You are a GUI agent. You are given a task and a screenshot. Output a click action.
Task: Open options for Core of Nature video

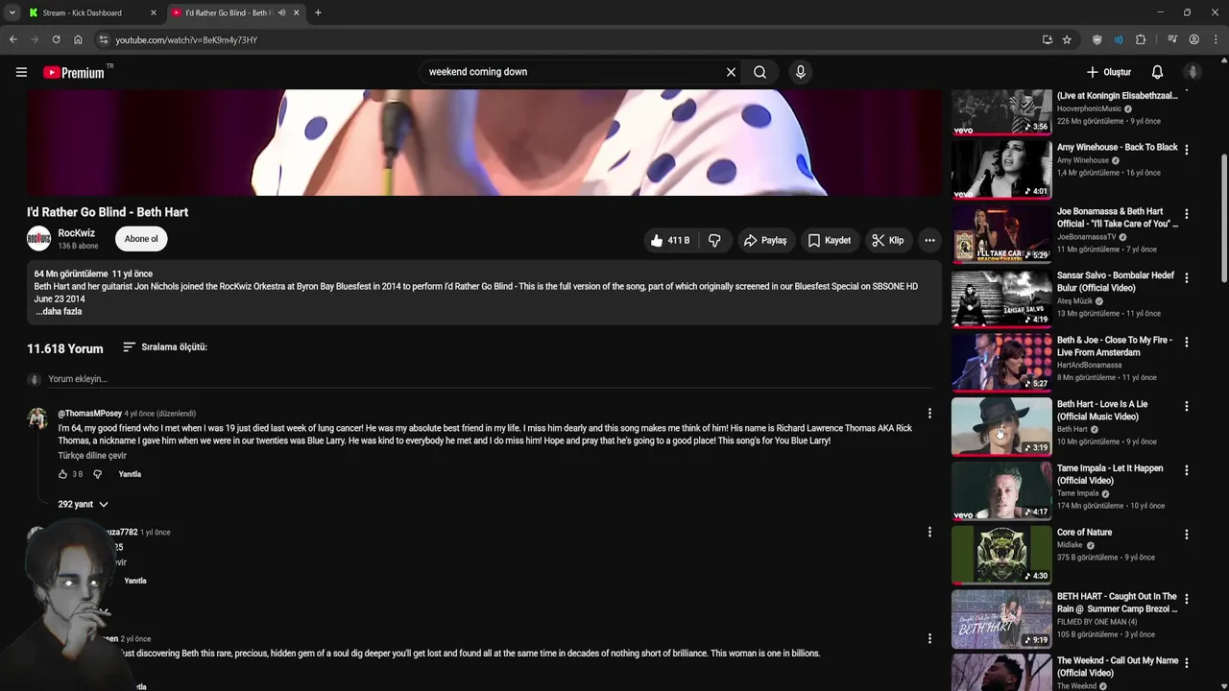(x=1187, y=535)
